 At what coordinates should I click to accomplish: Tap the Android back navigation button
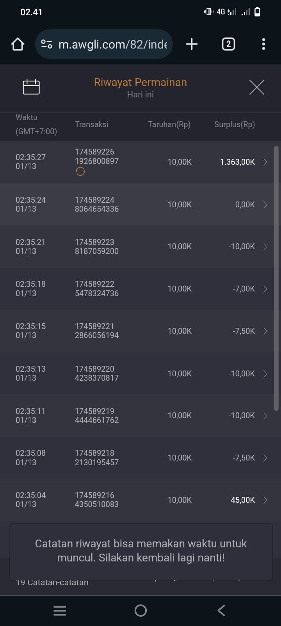click(x=221, y=610)
